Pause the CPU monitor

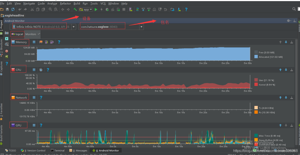pyautogui.click(x=34, y=70)
